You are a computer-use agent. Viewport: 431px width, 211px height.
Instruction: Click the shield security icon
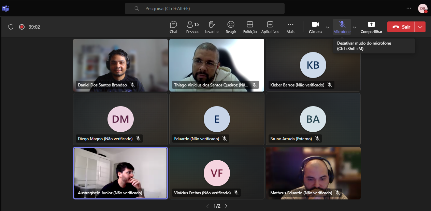coord(11,27)
